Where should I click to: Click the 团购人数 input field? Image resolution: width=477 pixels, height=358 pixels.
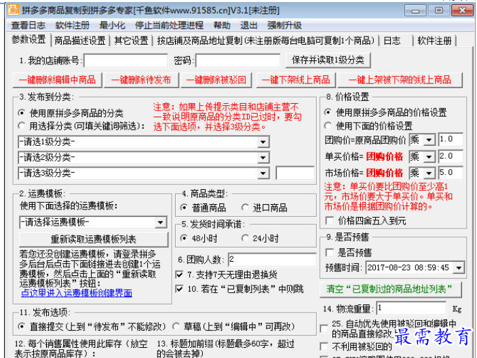pos(272,260)
